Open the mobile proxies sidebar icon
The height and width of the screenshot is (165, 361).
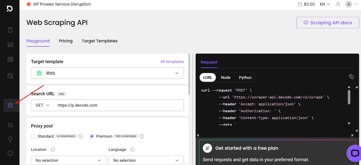[10, 30]
